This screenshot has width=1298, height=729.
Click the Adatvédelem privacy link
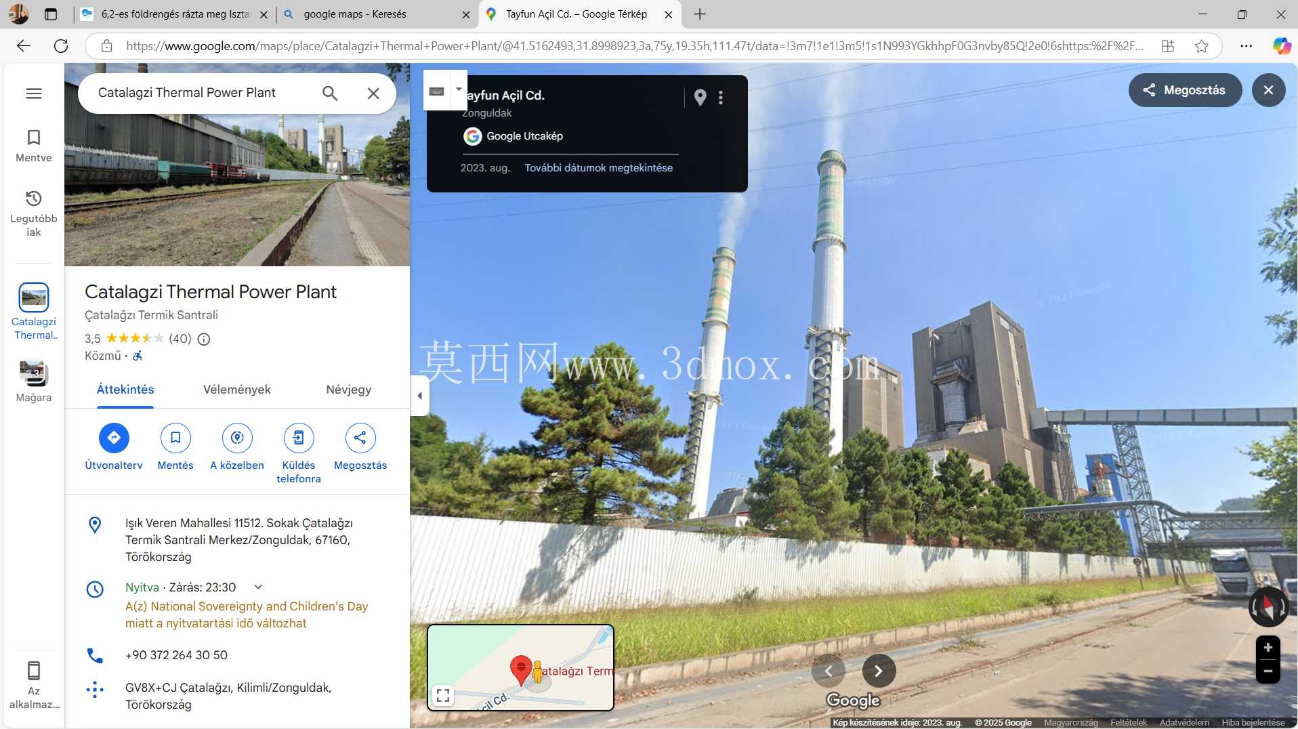(x=1184, y=723)
